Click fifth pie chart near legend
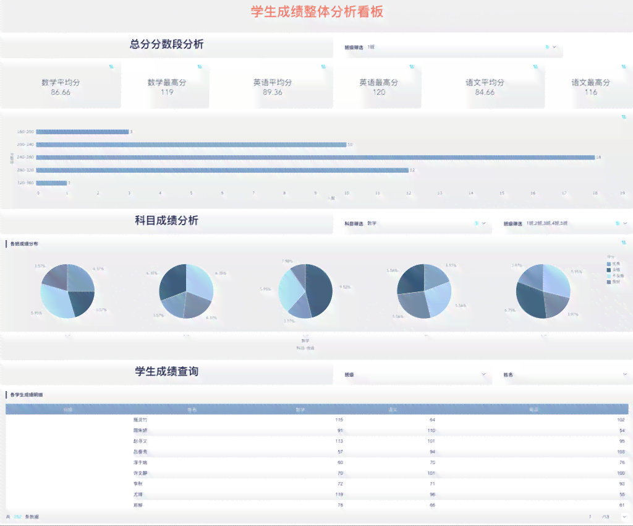 click(543, 291)
